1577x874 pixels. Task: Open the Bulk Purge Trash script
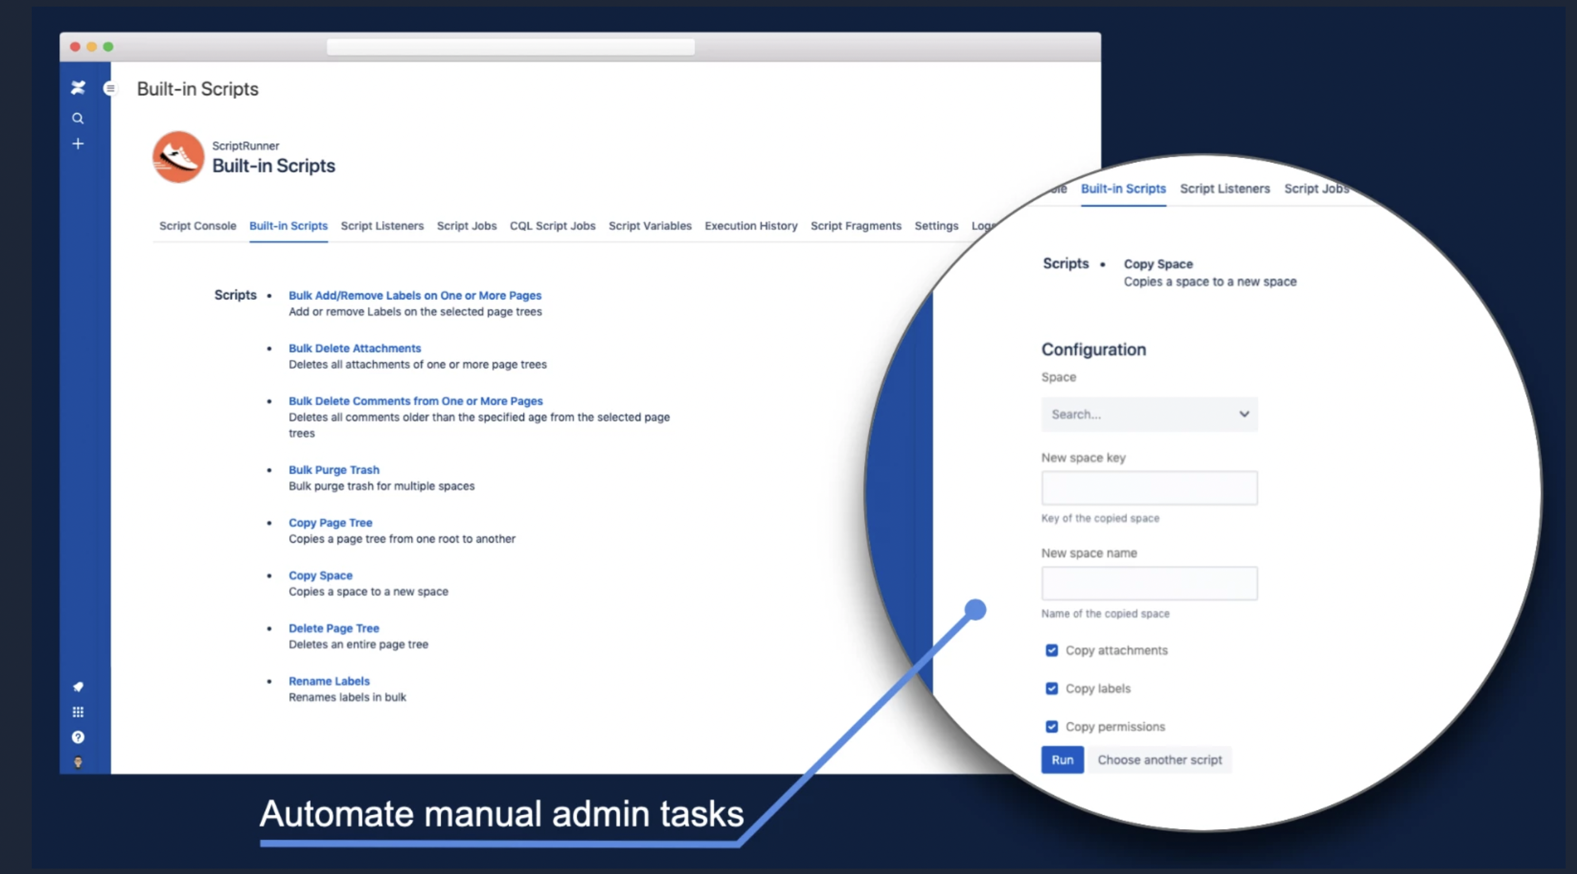click(x=334, y=470)
